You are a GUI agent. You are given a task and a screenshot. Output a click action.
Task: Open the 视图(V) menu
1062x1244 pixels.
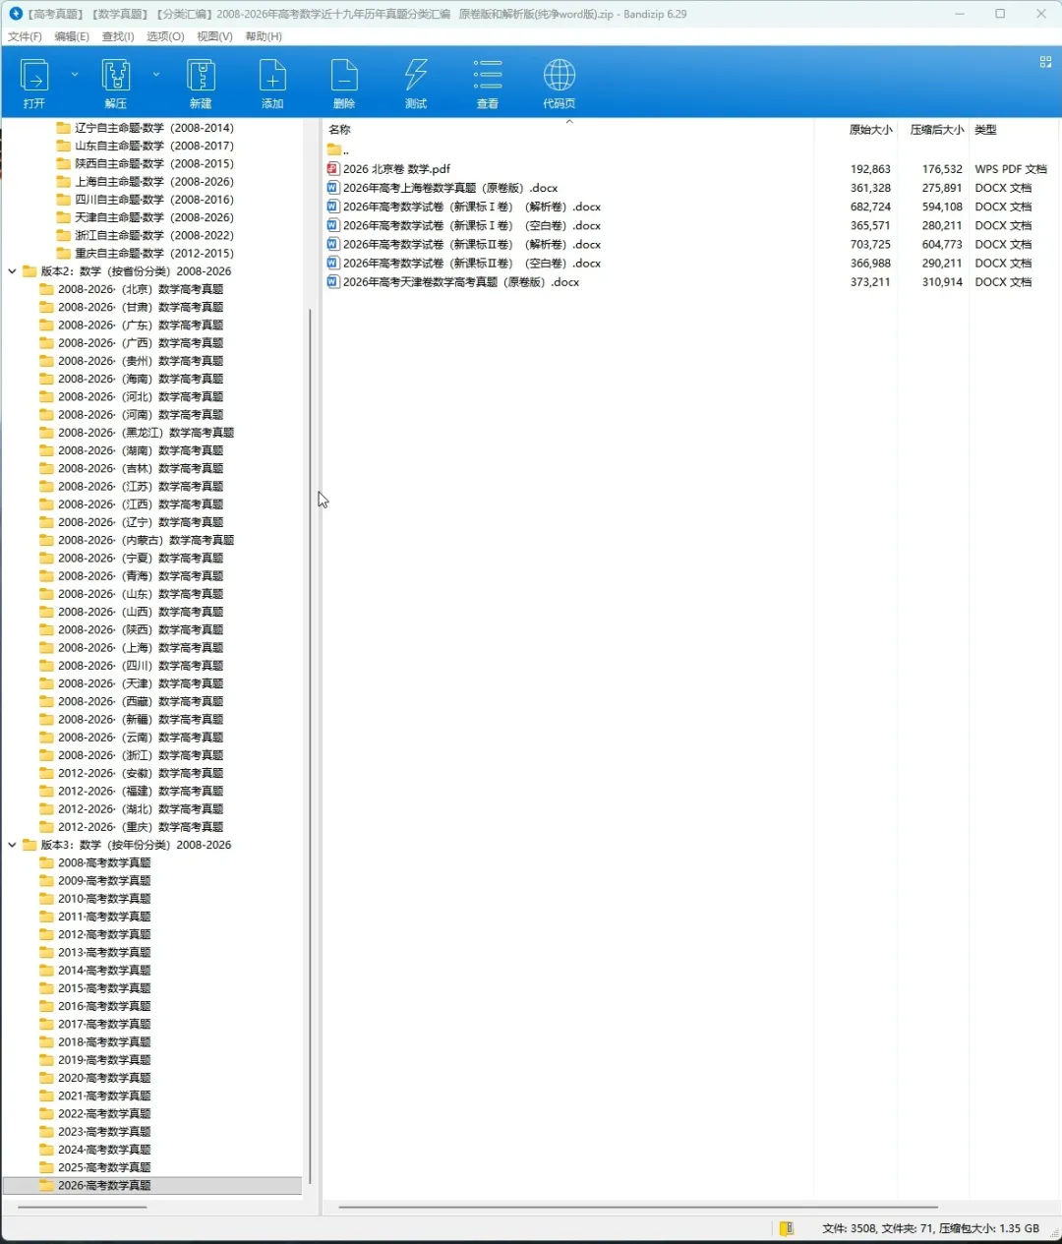(x=214, y=36)
